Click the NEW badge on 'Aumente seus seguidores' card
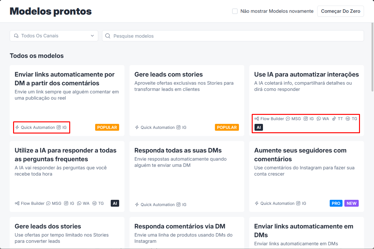This screenshot has height=249, width=374. pos(352,203)
